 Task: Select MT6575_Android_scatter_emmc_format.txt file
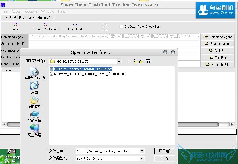click(87, 74)
